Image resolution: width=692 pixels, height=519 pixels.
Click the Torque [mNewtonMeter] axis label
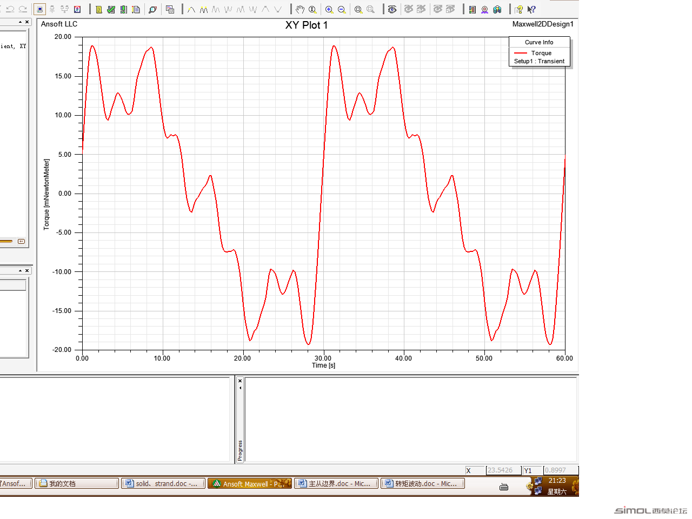[46, 195]
